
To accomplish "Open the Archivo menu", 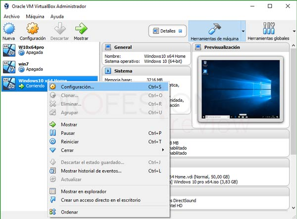I will click(11, 16).
